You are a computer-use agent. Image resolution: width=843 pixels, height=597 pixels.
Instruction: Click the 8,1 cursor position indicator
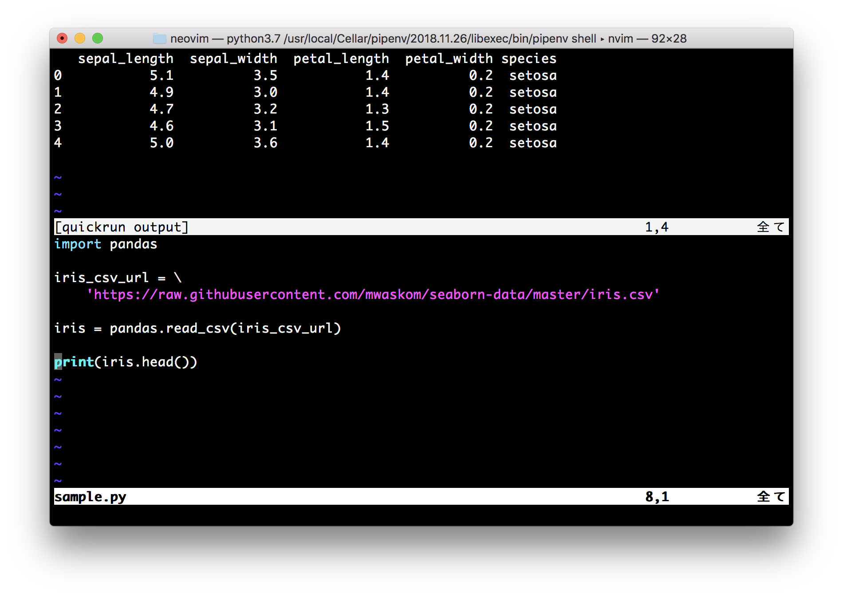click(657, 497)
